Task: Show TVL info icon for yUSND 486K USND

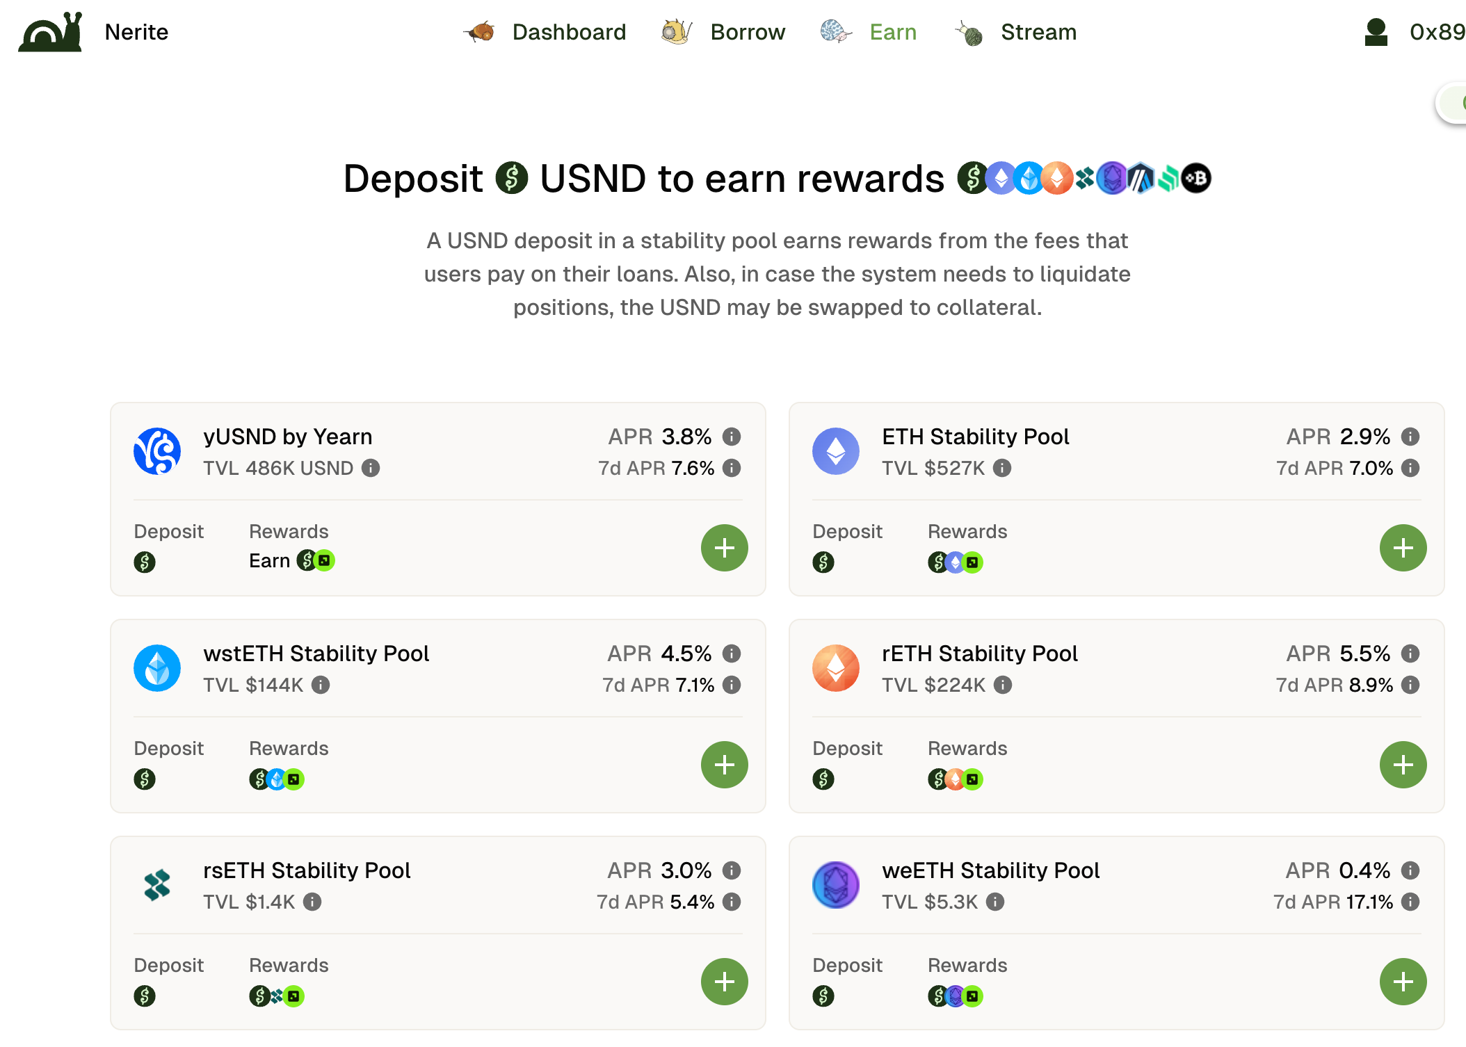Action: pyautogui.click(x=371, y=468)
